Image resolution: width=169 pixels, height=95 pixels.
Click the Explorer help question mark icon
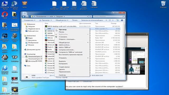click(122, 20)
